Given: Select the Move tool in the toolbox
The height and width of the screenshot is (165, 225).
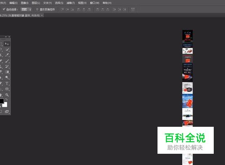Looking at the screenshot, I should [x=7, y=44].
